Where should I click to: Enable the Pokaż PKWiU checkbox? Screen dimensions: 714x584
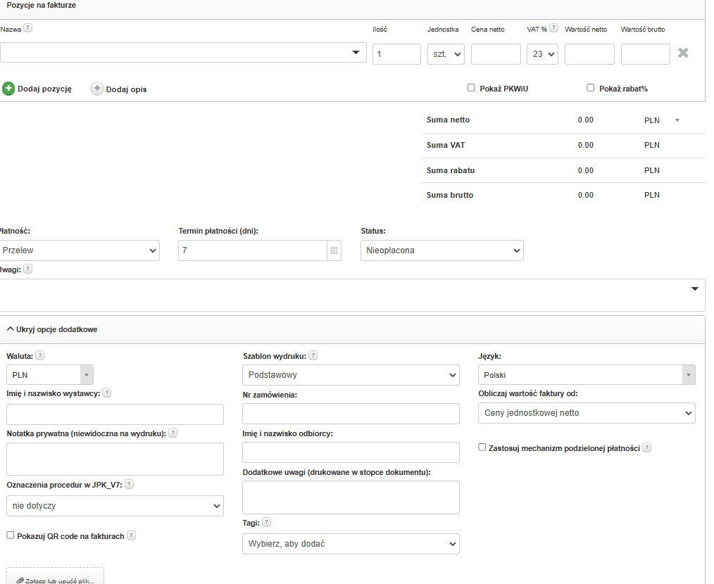472,88
